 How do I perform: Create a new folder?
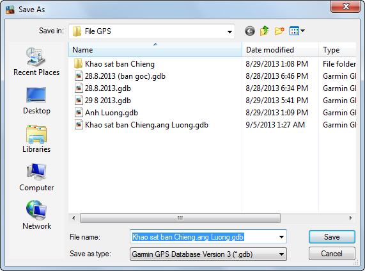279,31
